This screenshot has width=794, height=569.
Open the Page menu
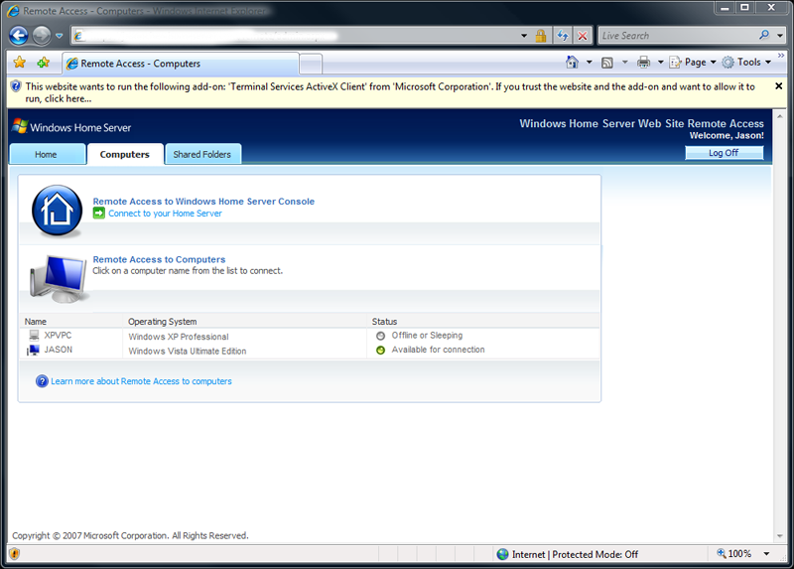click(x=693, y=62)
